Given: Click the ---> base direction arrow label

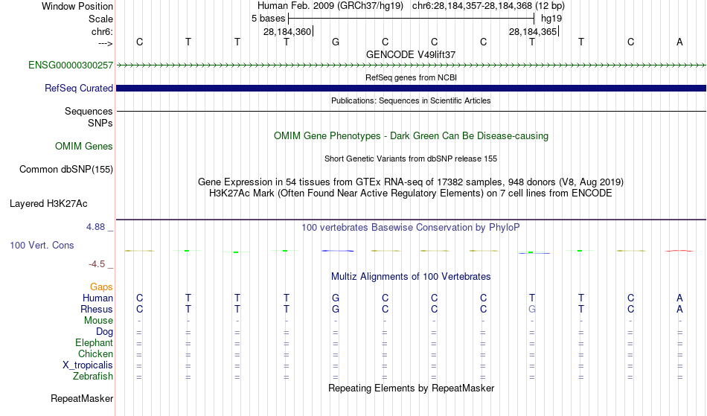Looking at the screenshot, I should point(105,43).
